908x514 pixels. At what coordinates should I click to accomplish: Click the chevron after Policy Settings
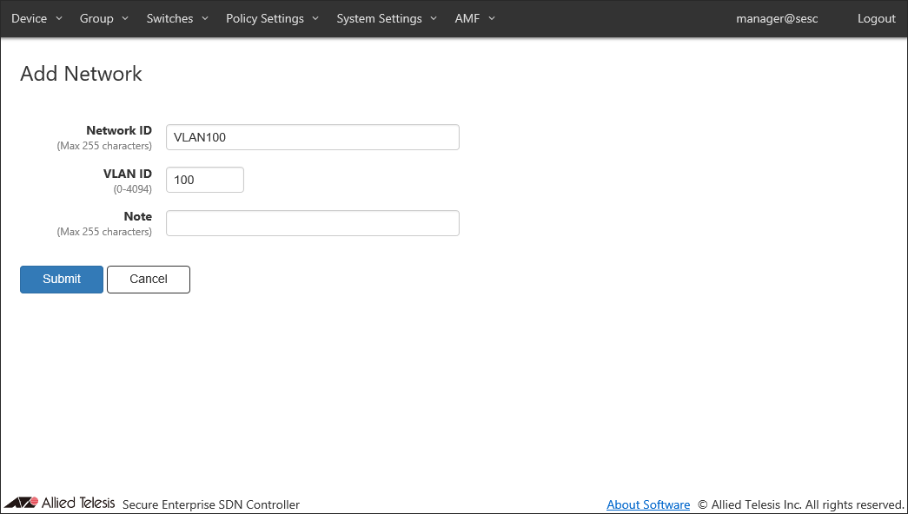tap(315, 18)
